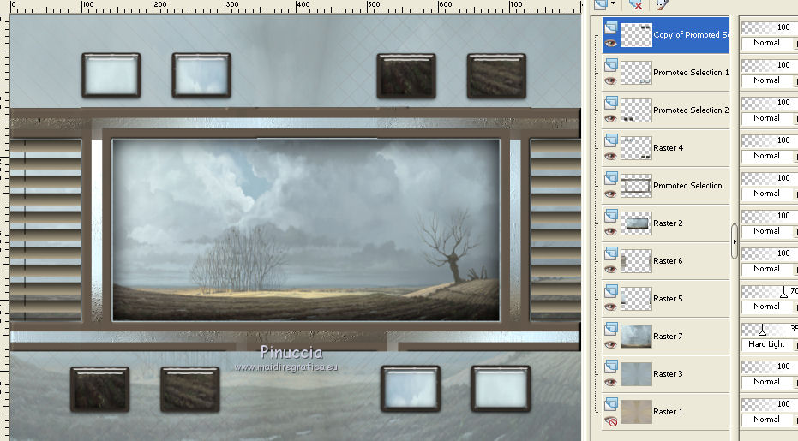
Task: Hide the Promoted Selection 2 layer
Action: pyautogui.click(x=610, y=118)
